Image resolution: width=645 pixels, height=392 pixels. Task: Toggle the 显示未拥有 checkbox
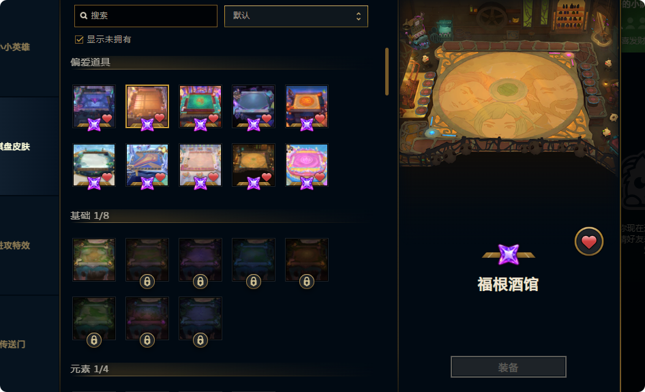pyautogui.click(x=79, y=40)
